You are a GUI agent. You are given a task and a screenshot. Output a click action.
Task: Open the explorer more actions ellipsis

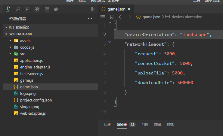90,19
